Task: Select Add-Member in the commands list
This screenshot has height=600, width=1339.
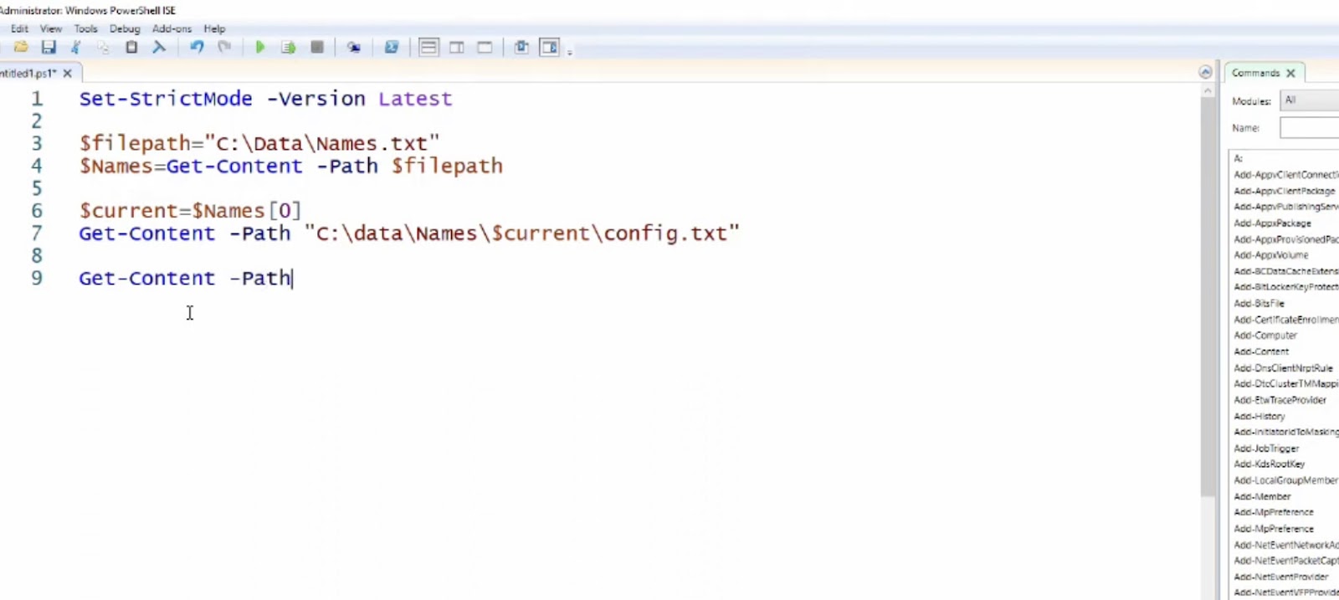Action: [x=1262, y=496]
